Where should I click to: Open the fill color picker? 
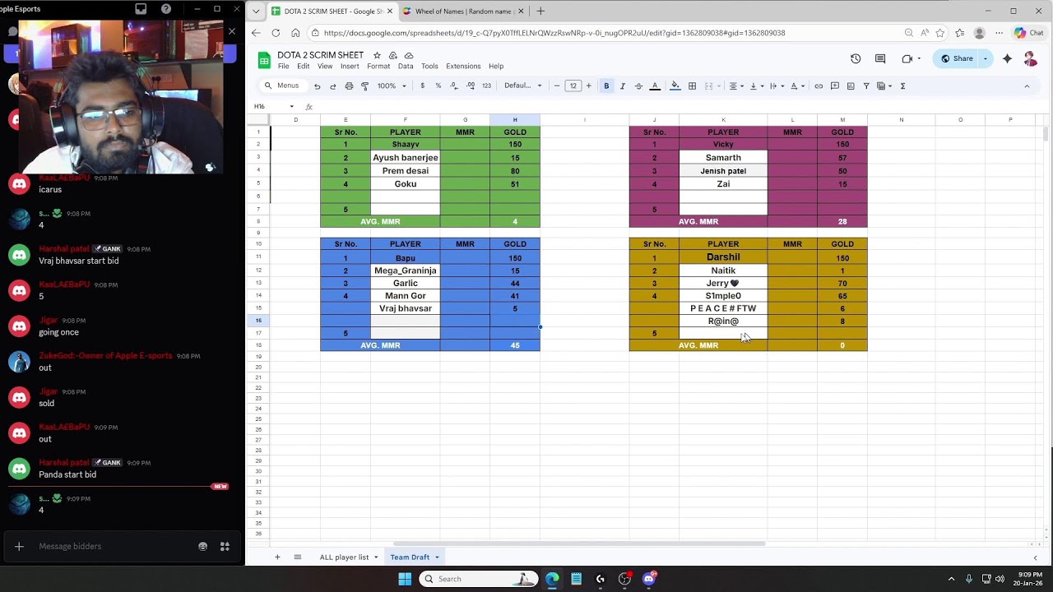point(675,86)
